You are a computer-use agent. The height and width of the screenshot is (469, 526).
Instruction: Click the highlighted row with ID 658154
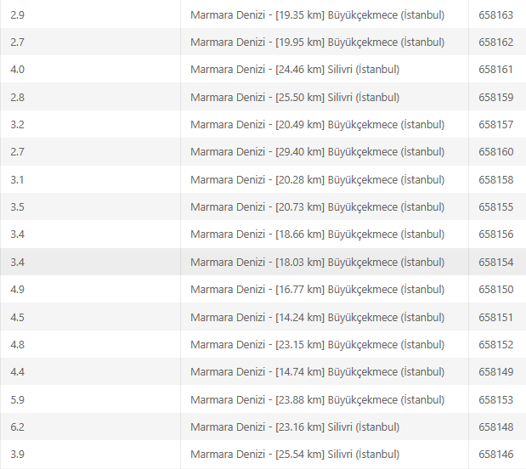click(x=495, y=263)
